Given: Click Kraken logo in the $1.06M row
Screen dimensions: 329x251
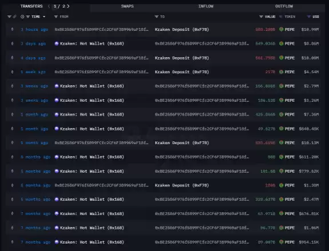Looking at the screenshot, I should pos(57,228).
